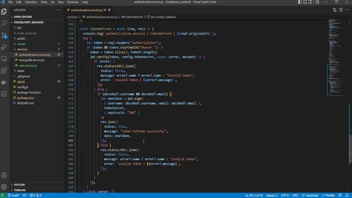This screenshot has height=198, width=352.
Task: Toggle secondary side bar layout icon
Action: click(310, 2)
